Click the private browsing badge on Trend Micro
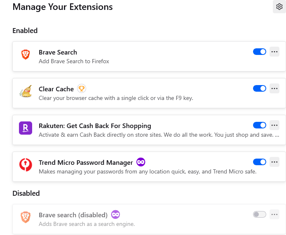The image size is (286, 235). point(141,162)
